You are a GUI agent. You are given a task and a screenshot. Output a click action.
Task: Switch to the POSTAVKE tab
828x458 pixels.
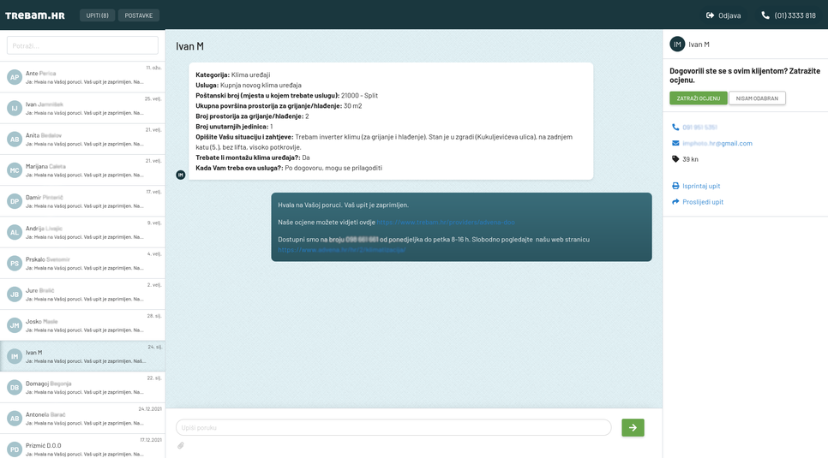[x=138, y=15]
